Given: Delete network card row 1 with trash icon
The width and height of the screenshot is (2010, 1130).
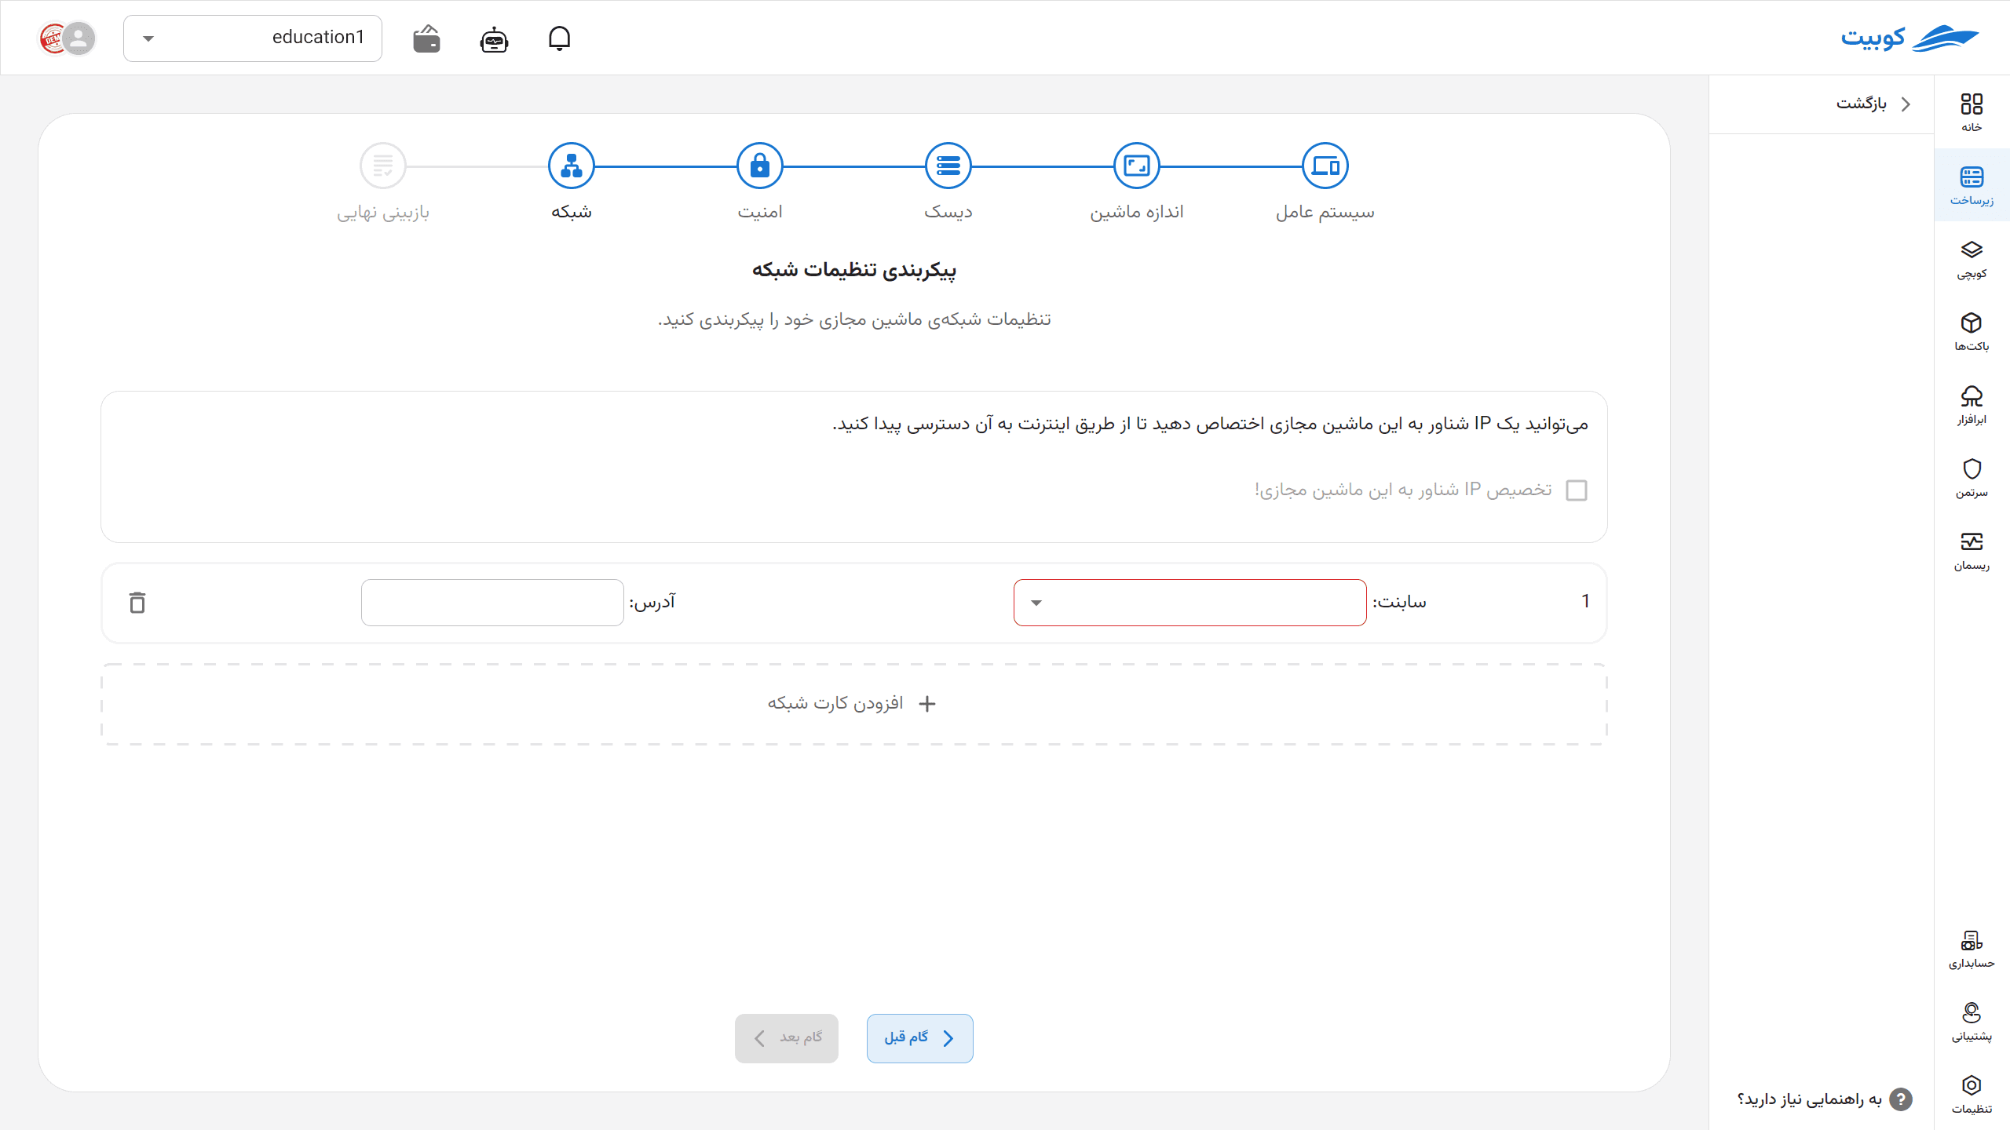Looking at the screenshot, I should point(137,602).
